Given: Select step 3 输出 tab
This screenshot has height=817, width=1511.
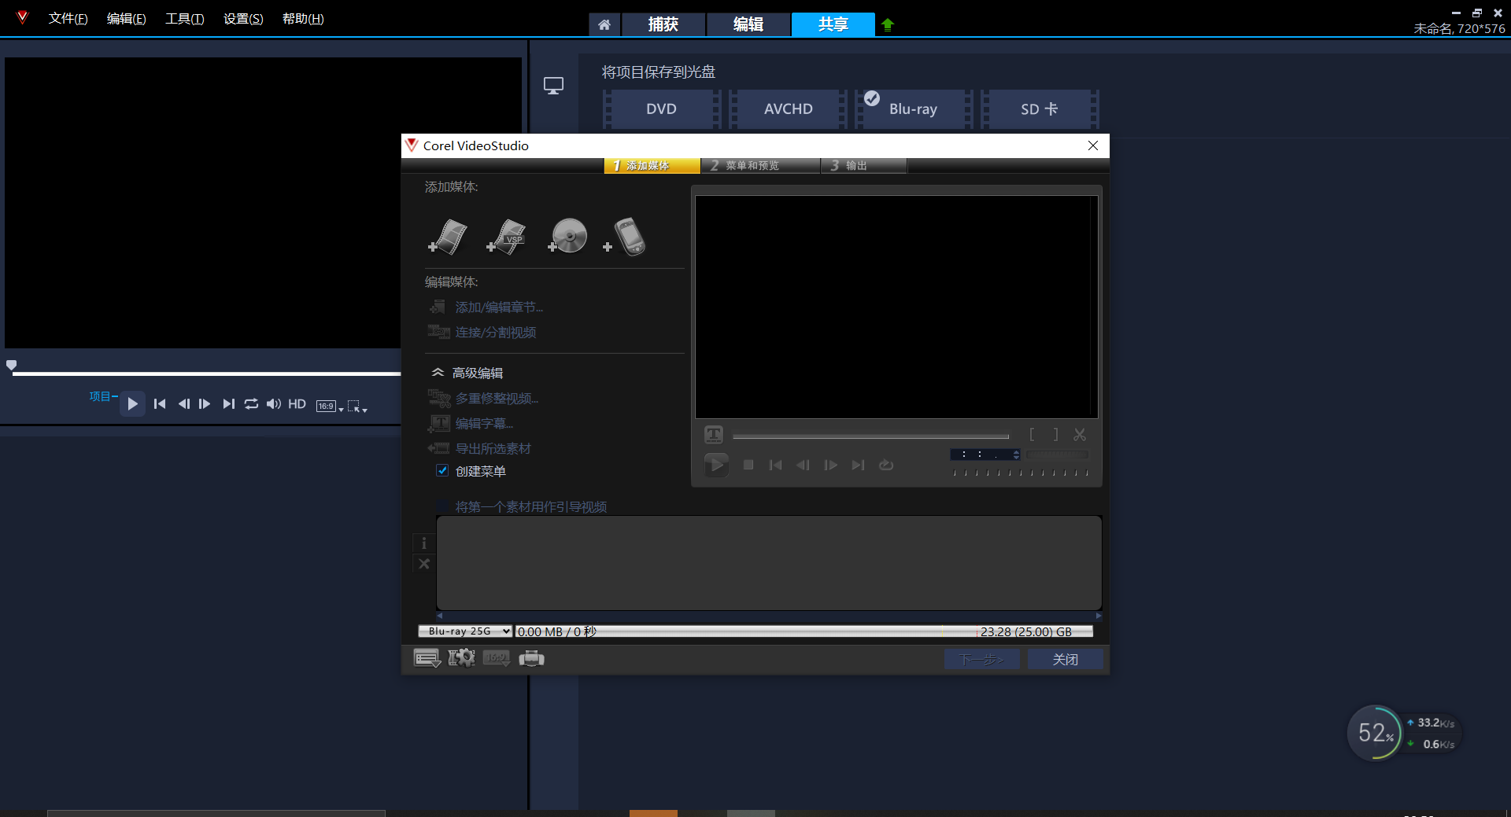Looking at the screenshot, I should point(864,166).
